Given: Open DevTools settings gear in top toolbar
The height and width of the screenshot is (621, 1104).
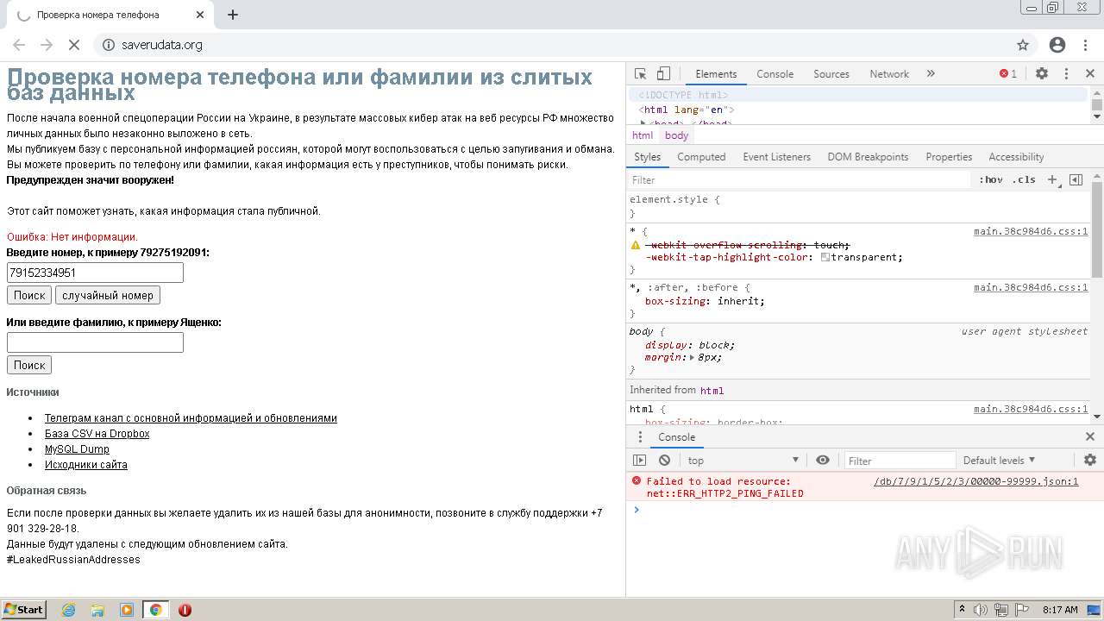Looking at the screenshot, I should point(1042,74).
